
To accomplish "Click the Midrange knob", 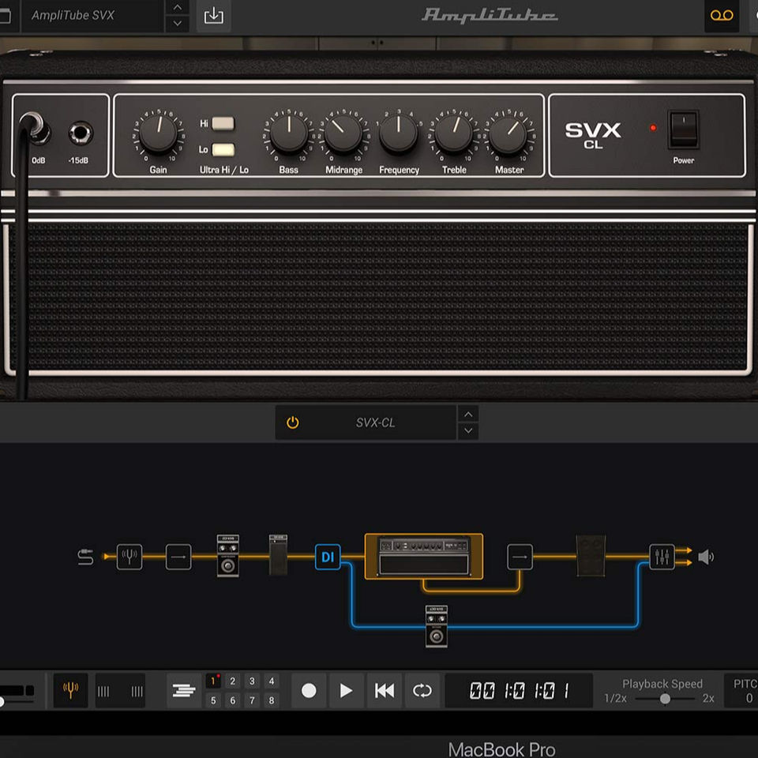I will coord(343,133).
